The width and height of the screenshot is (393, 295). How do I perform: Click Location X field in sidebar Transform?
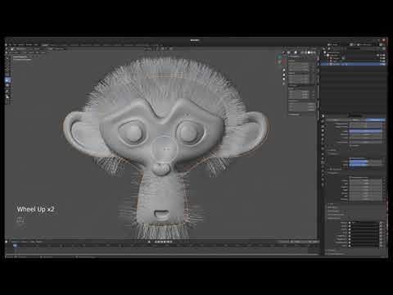point(299,64)
